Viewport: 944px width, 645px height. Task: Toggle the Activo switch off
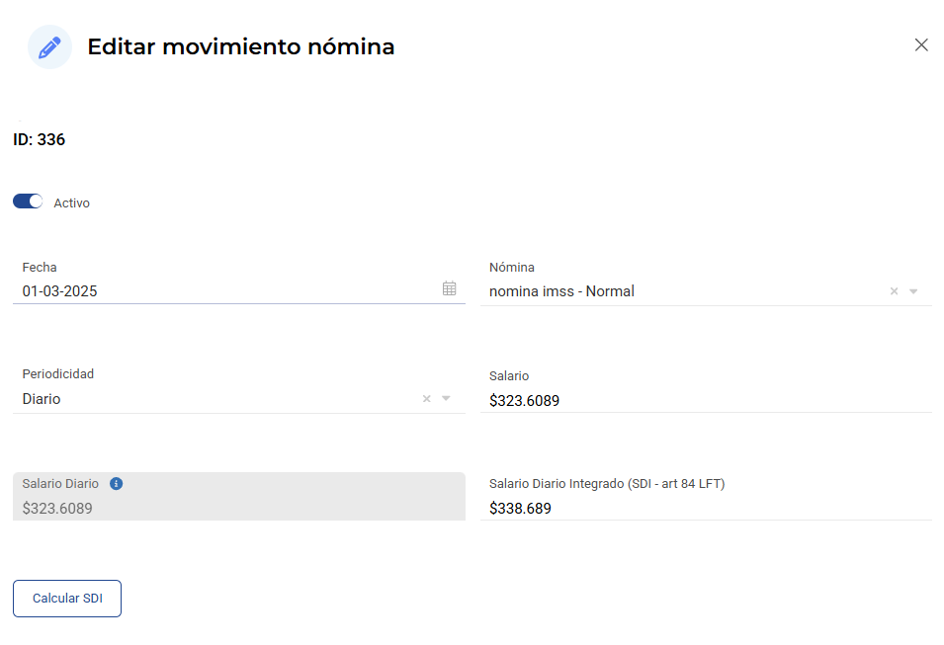coord(28,202)
